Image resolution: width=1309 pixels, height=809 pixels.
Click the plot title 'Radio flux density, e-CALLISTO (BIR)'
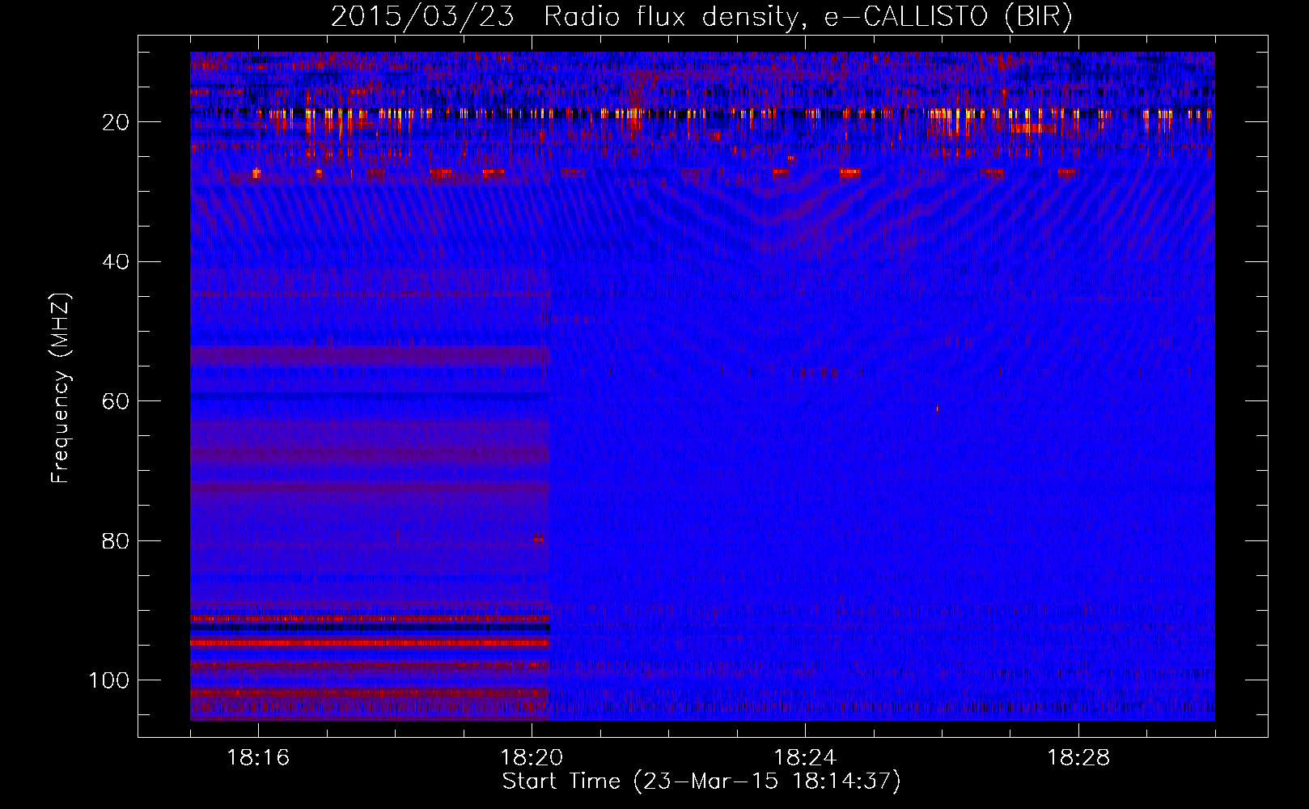click(808, 17)
